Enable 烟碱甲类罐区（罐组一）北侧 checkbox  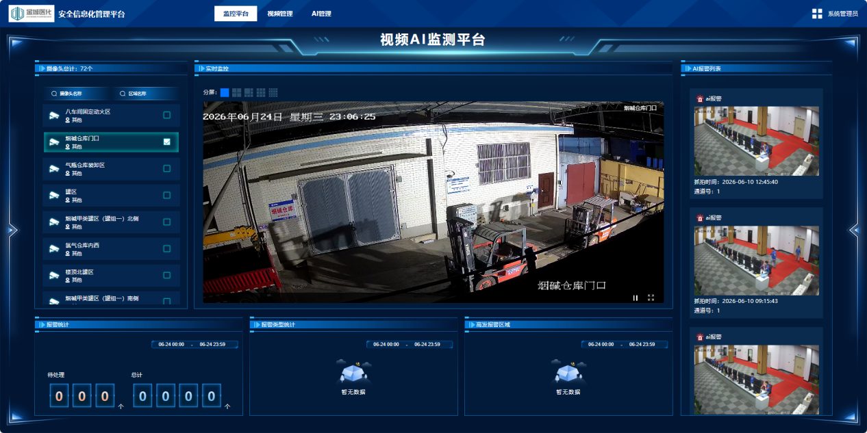[166, 222]
